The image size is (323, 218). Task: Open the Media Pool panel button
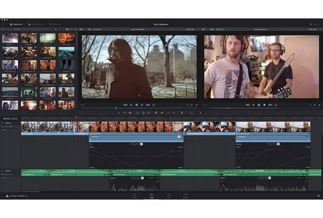(16, 24)
